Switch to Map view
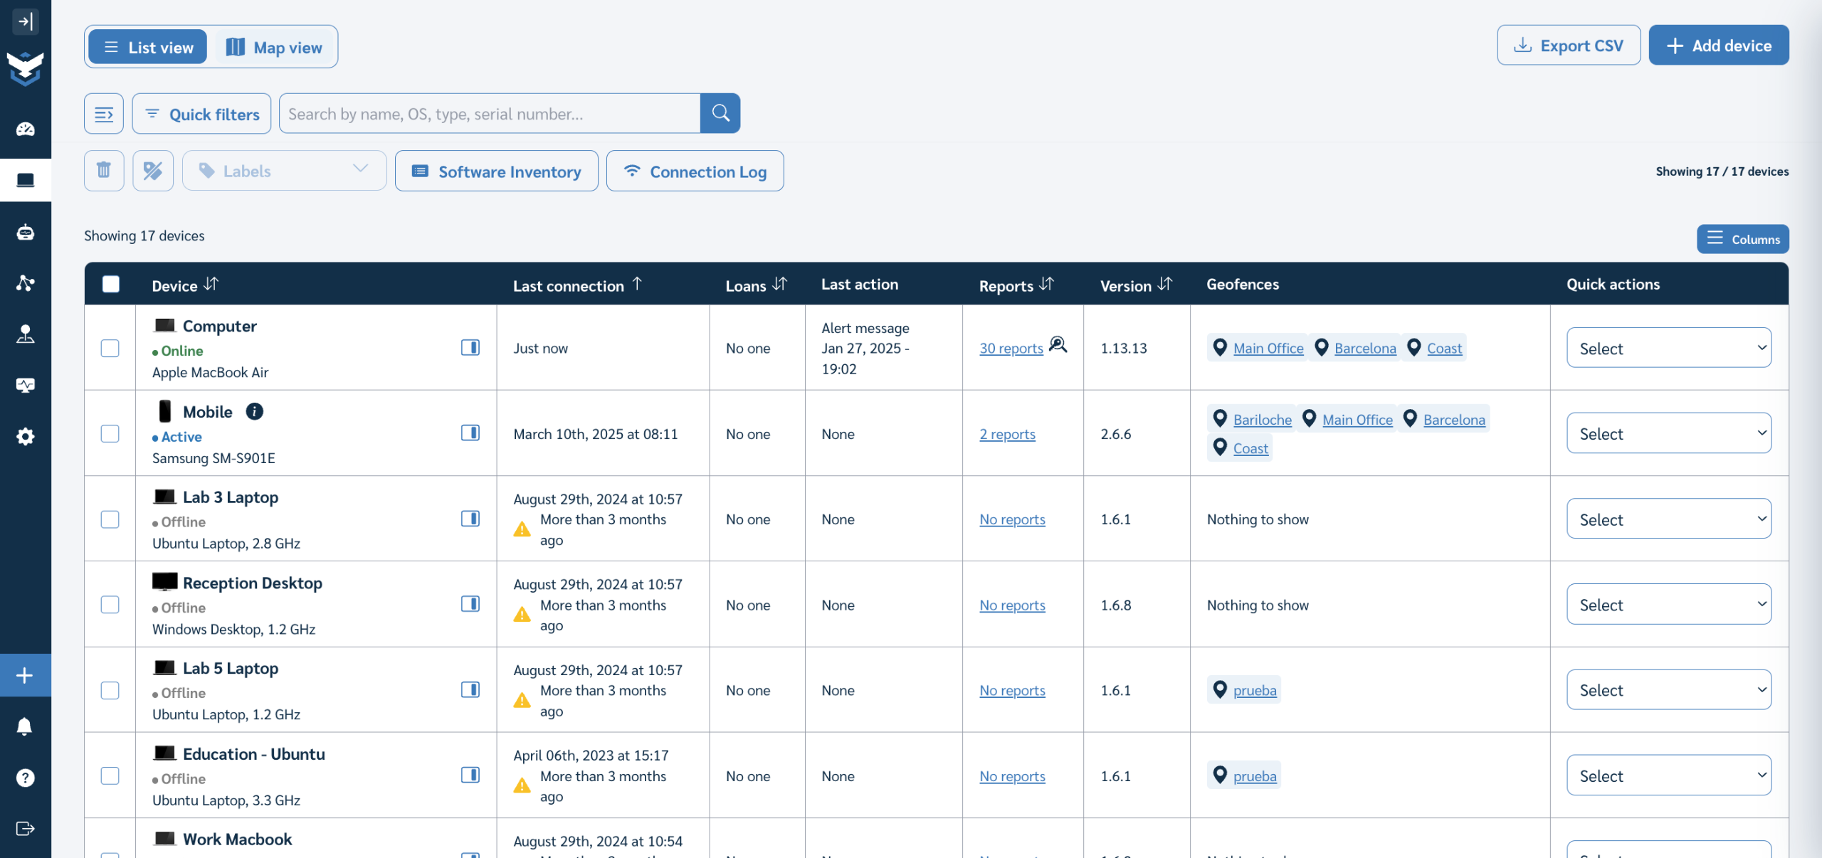 [275, 47]
